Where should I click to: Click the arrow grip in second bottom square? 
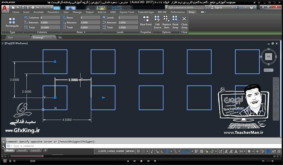click(104, 98)
